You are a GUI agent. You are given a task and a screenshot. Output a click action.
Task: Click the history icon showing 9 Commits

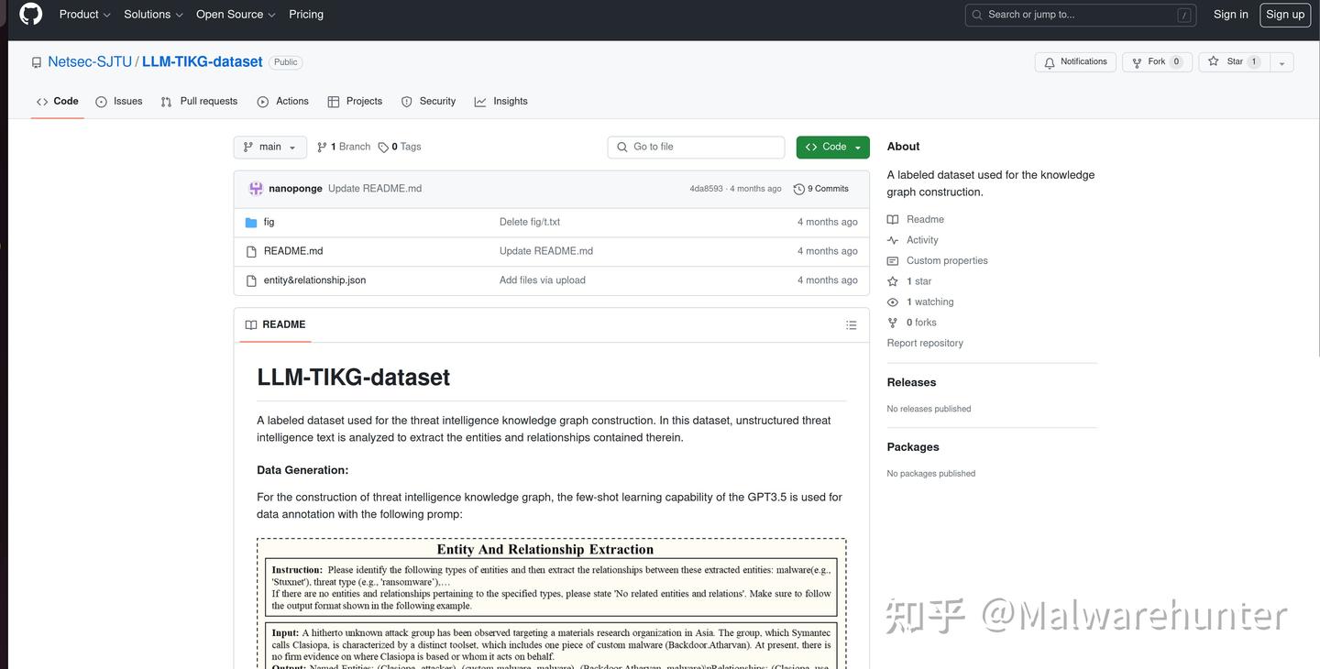coord(797,188)
